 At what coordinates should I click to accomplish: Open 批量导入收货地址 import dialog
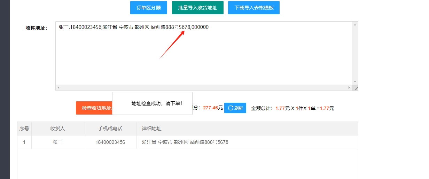197,8
